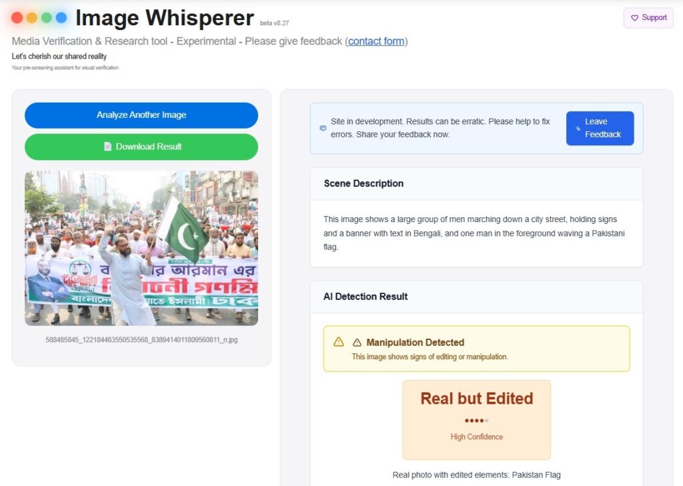The image size is (683, 486).
Task: Click the uploaded protest image thumbnail
Action: 141,248
